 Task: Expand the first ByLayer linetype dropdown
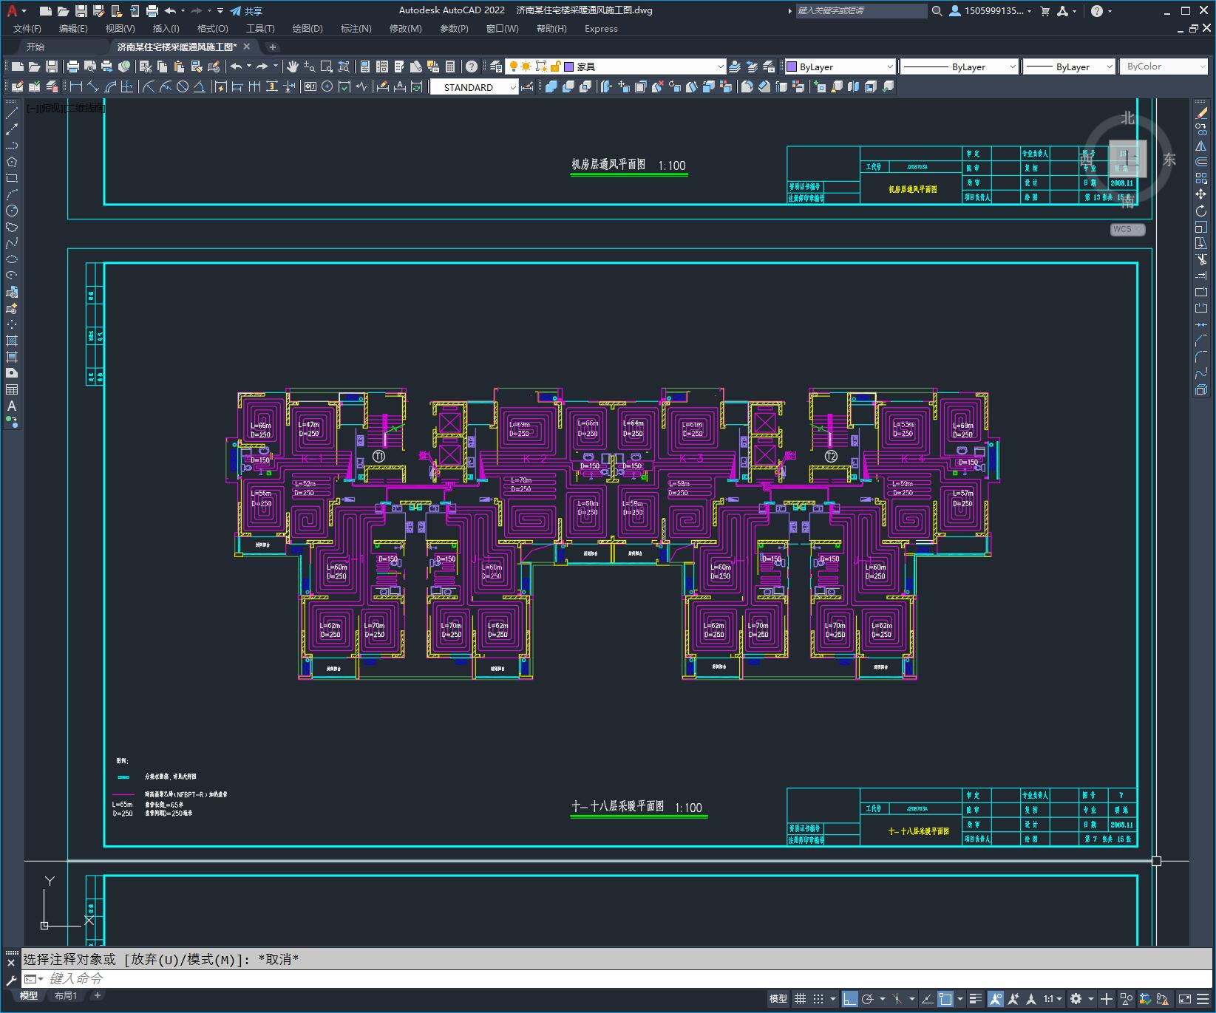point(1012,66)
